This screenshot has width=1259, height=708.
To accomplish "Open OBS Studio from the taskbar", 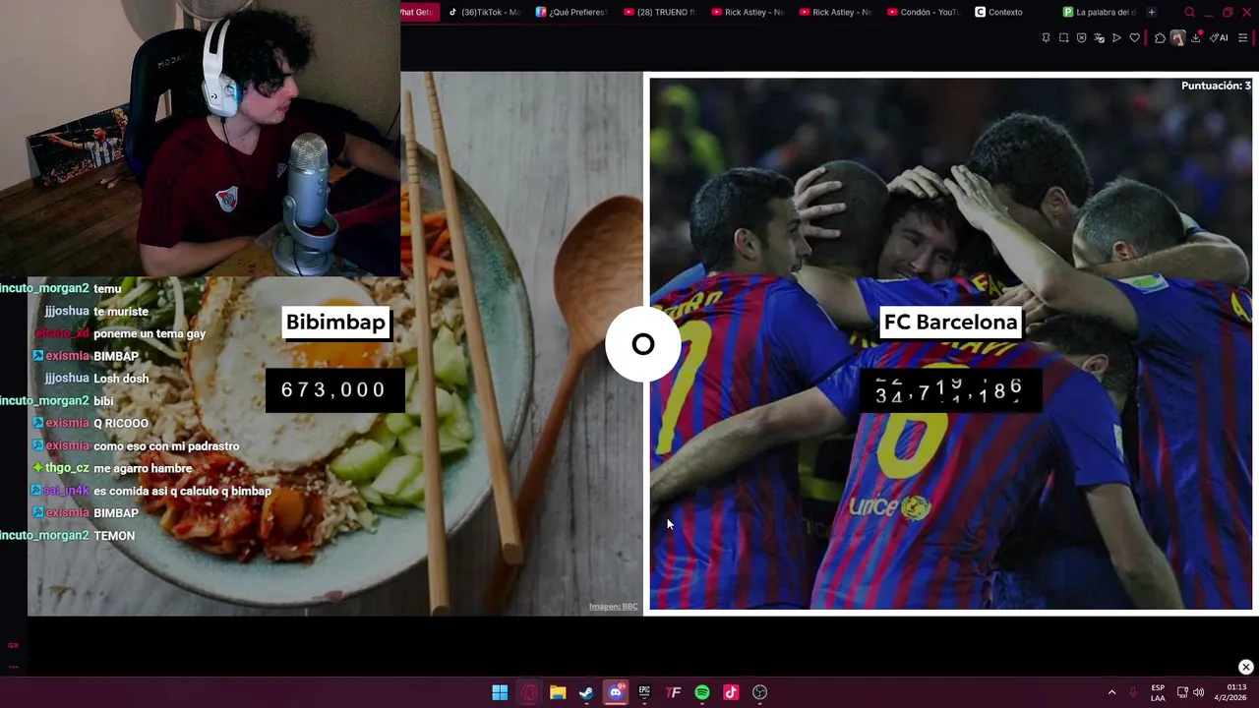I will pyautogui.click(x=759, y=692).
